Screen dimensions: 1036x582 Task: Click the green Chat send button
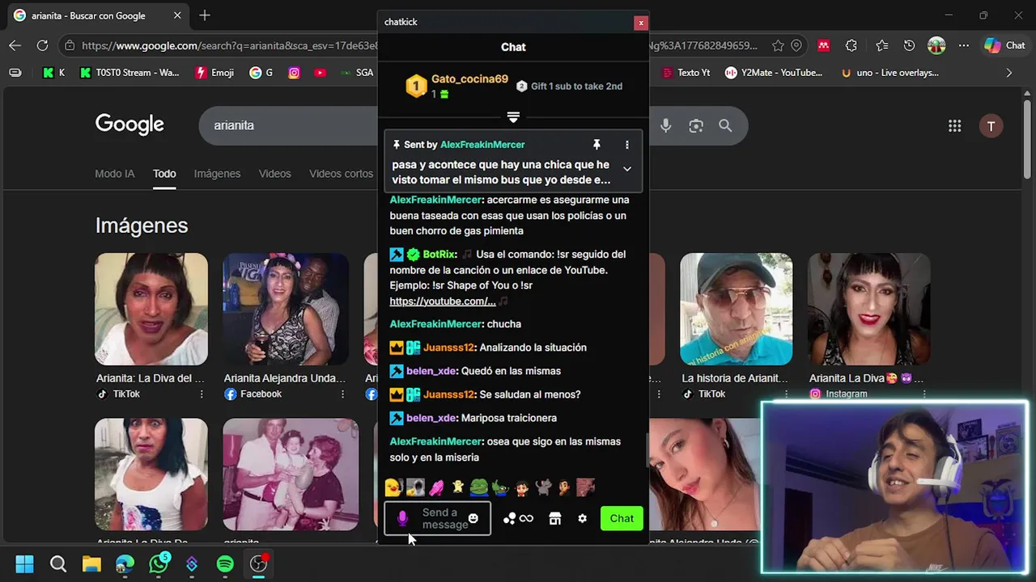[x=622, y=519]
